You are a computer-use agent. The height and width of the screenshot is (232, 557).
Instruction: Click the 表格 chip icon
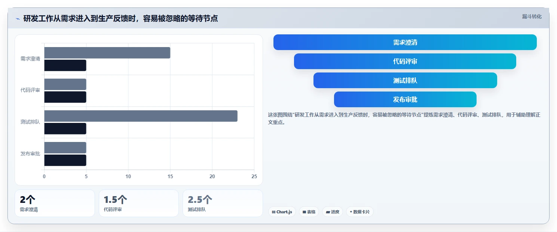coord(304,212)
